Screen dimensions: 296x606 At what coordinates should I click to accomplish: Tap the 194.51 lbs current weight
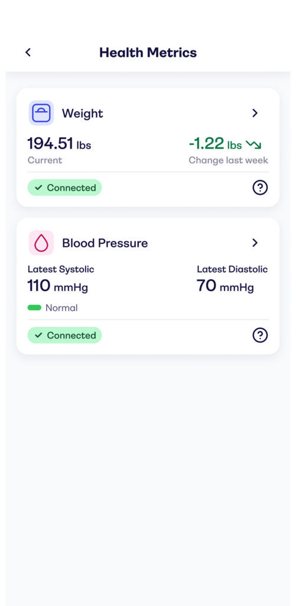tap(59, 144)
